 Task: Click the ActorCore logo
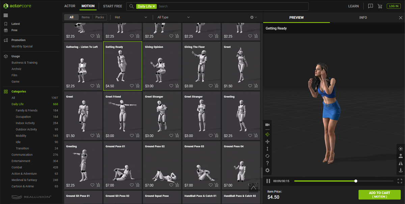(x=17, y=6)
